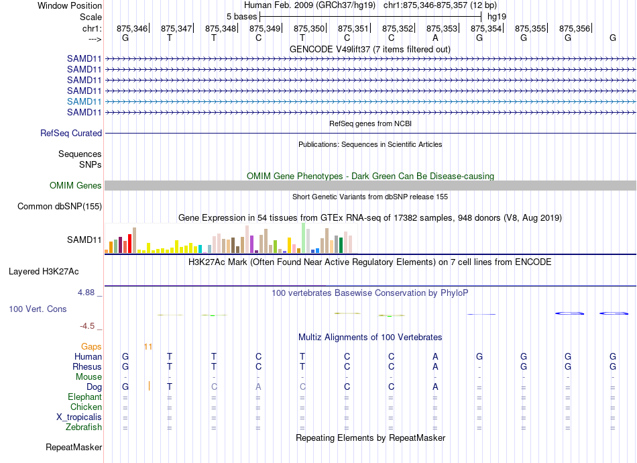Click the dark green bar in the GTEx chart
The image size is (637, 463).
pyautogui.click(x=341, y=245)
